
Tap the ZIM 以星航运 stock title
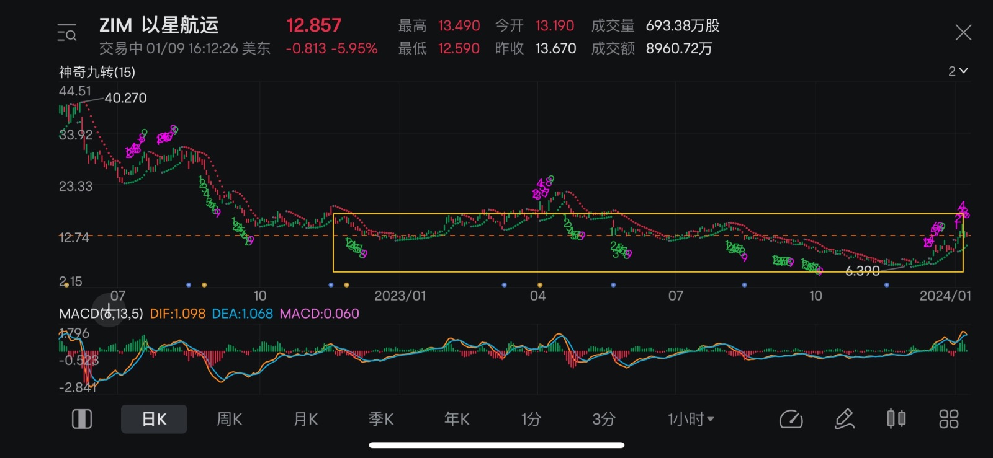click(159, 25)
